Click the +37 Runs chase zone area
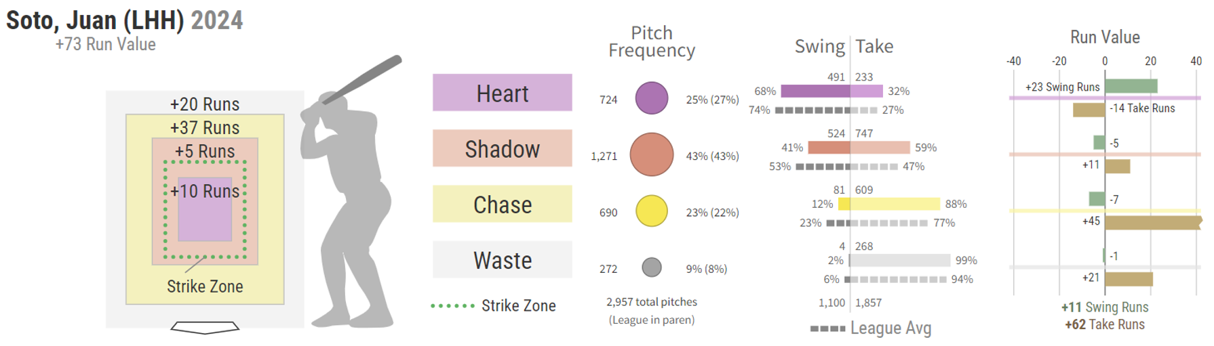Viewport: 1214px width, 346px height. coord(205,127)
